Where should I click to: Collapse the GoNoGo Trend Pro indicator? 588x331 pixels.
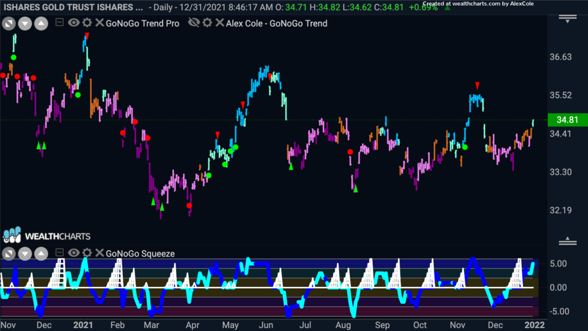coord(59,22)
